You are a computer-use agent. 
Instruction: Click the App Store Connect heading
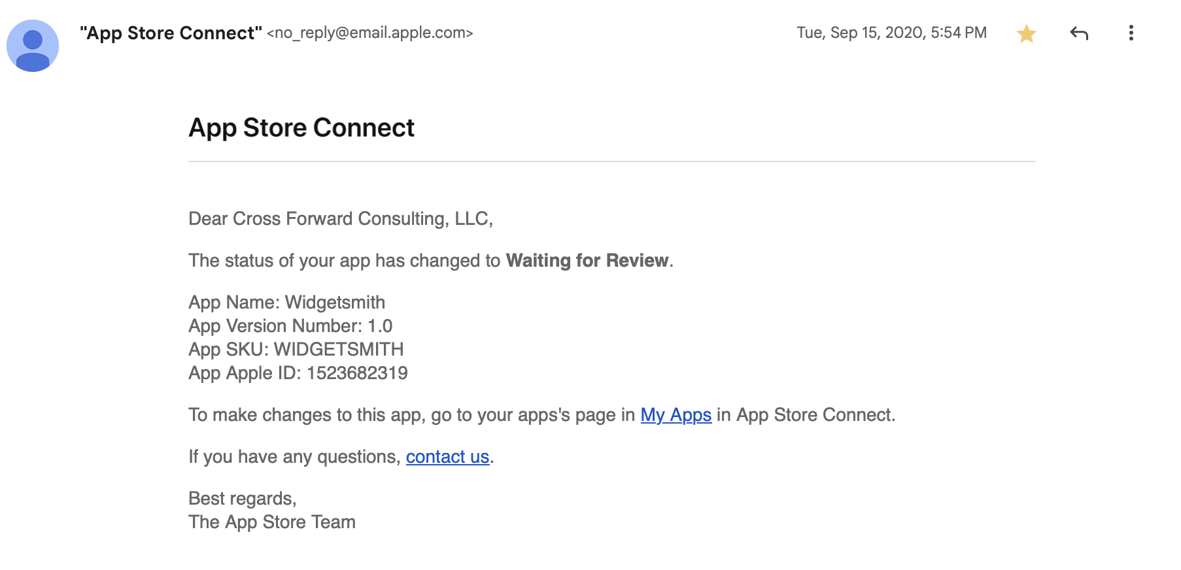301,127
